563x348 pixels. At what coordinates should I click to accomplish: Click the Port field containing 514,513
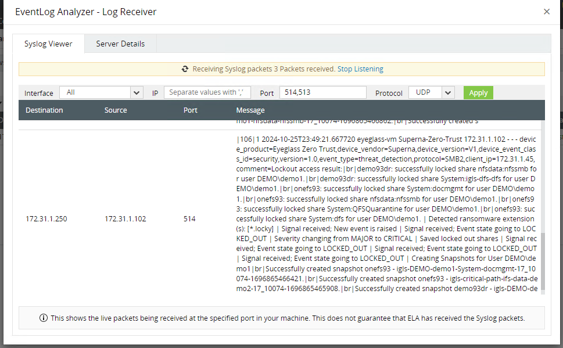[322, 92]
